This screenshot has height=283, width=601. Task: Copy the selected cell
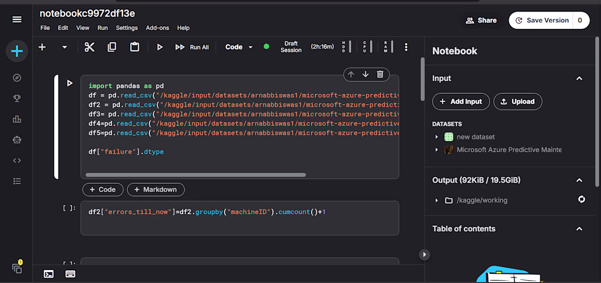112,47
